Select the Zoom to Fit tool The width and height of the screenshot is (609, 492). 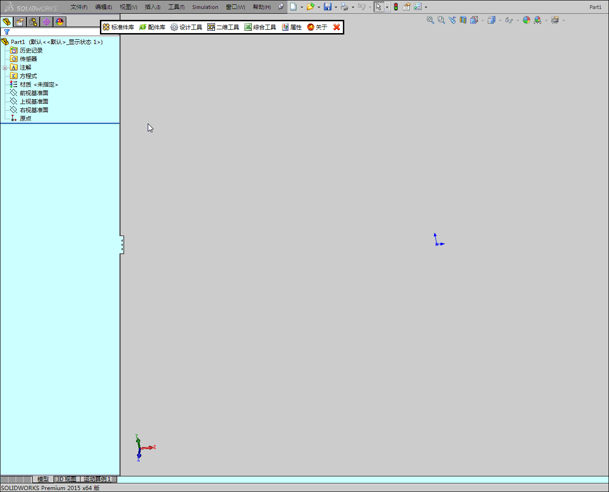pyautogui.click(x=430, y=20)
